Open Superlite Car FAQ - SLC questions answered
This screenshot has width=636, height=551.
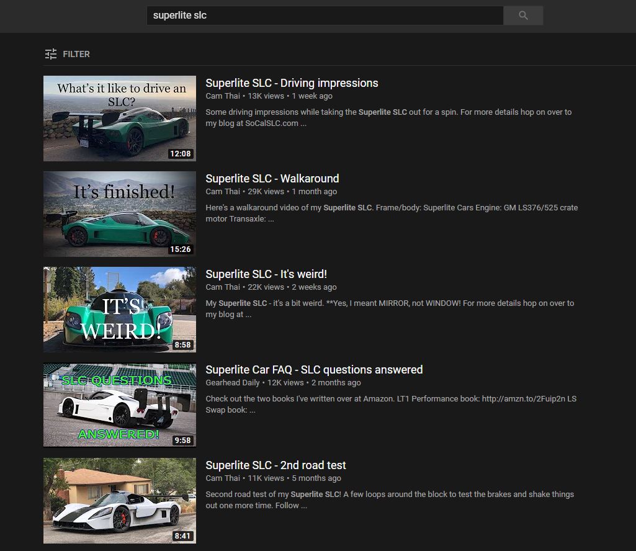(314, 370)
